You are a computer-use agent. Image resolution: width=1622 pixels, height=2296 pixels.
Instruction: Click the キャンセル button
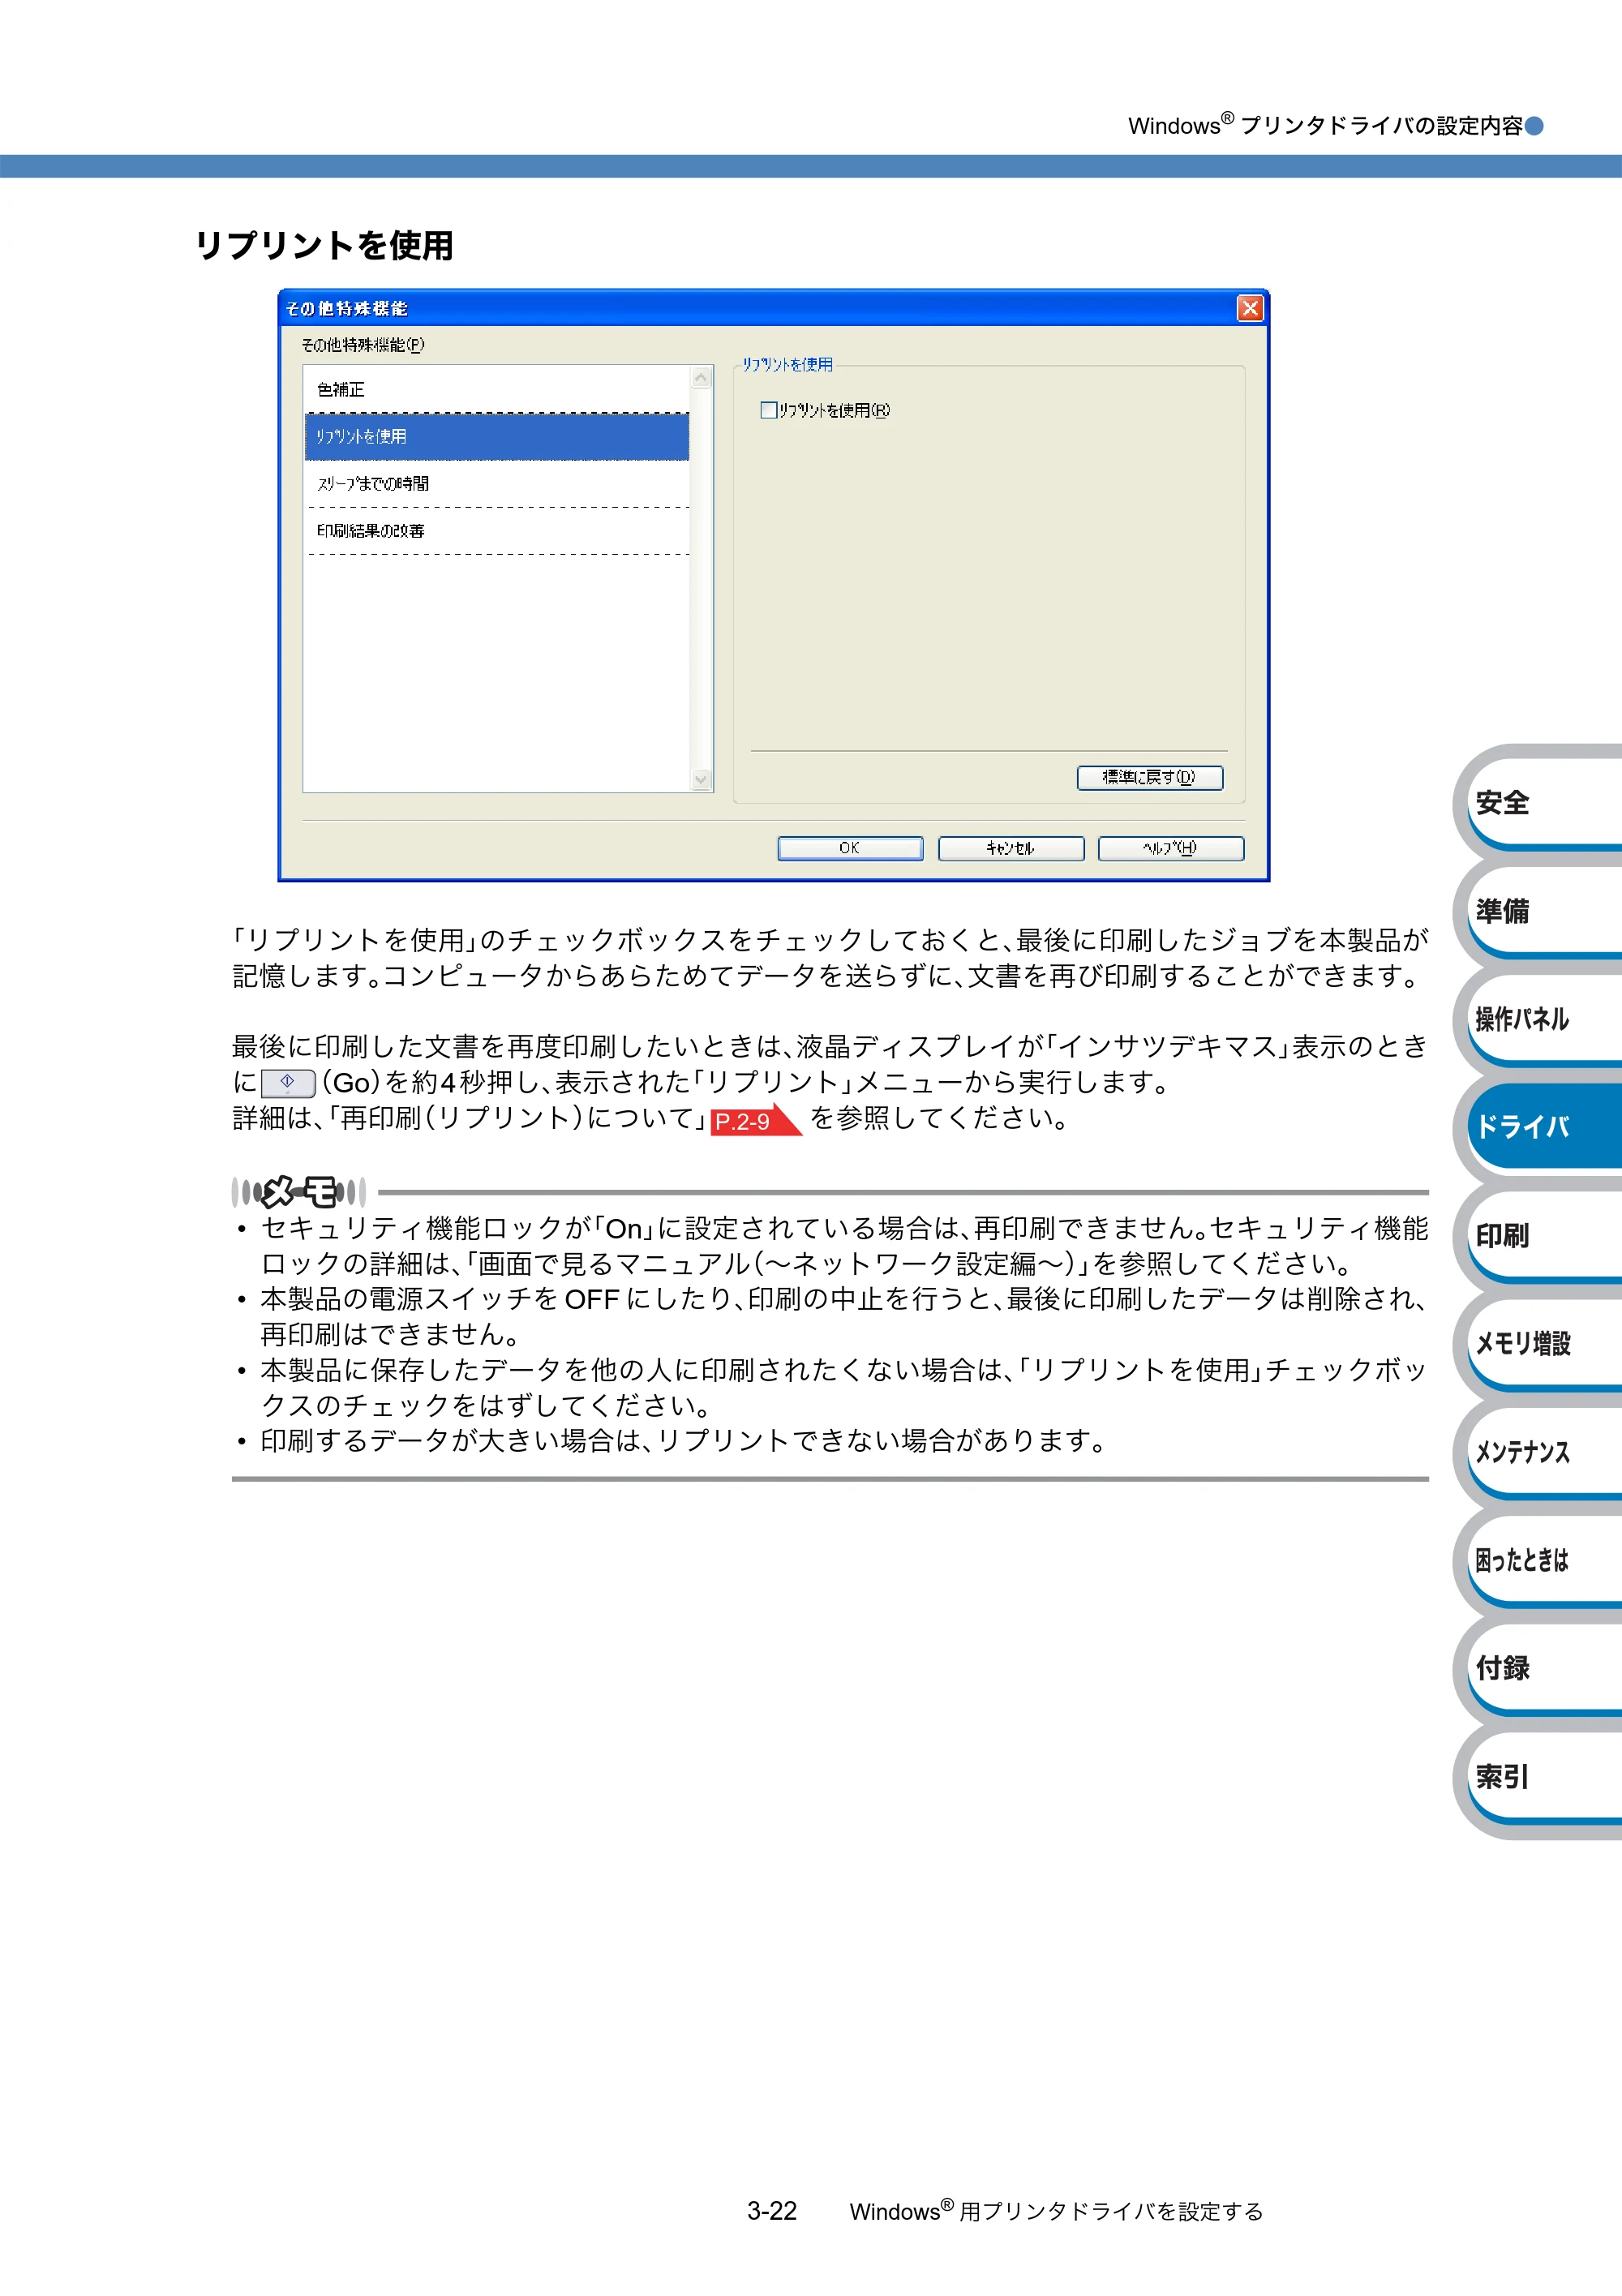point(1011,848)
